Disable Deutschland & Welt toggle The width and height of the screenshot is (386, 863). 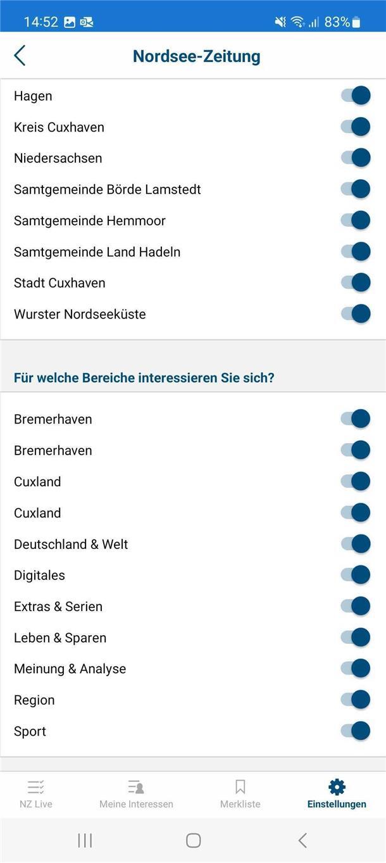tap(356, 544)
